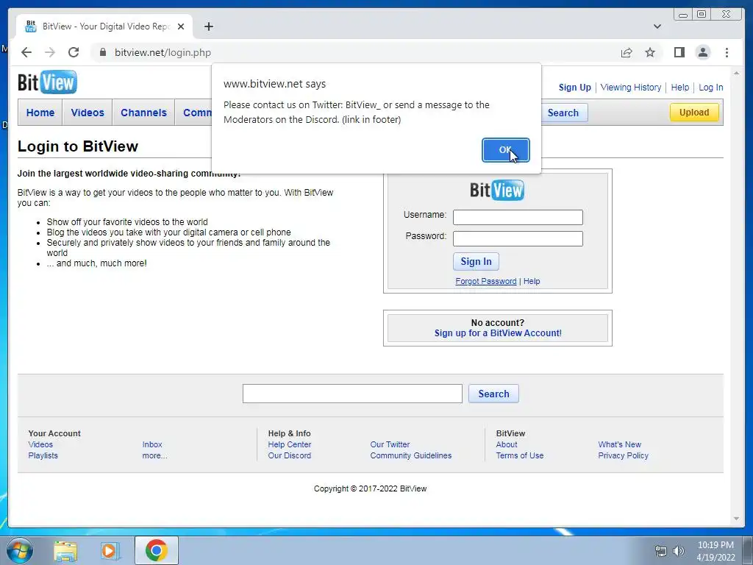This screenshot has height=565, width=753.
Task: Open Videos under Your Account
Action: click(40, 444)
